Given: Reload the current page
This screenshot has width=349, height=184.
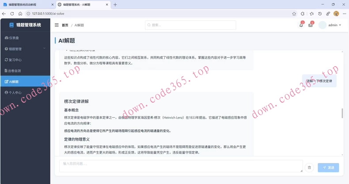Looking at the screenshot, I should click(12, 14).
